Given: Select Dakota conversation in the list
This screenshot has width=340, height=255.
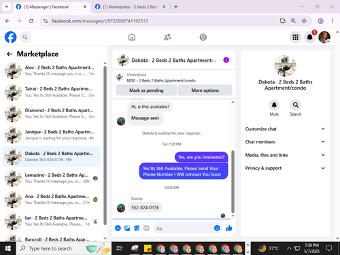Looking at the screenshot, I should [51, 156].
